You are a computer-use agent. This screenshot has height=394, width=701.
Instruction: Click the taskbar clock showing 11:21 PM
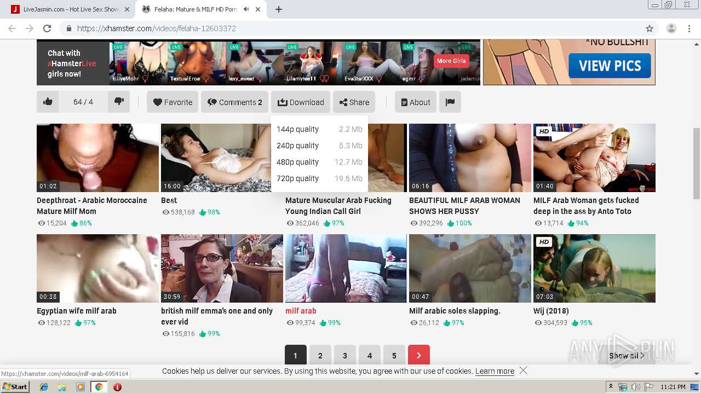click(673, 387)
